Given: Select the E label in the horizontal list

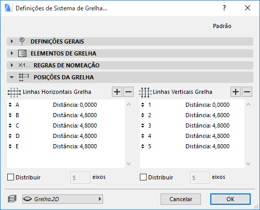Looking at the screenshot, I should coord(17,146).
